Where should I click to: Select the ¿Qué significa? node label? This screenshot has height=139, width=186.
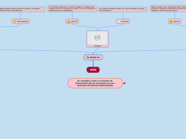22,21
